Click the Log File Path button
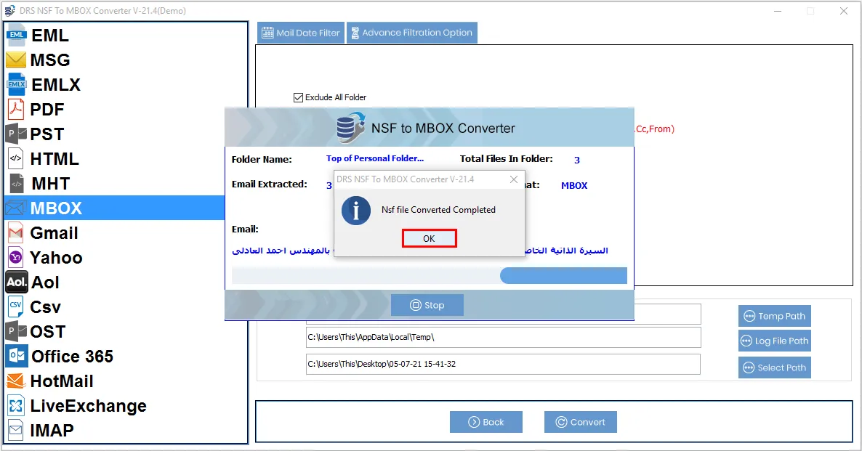 coord(775,341)
